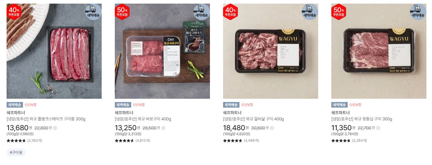Click dawn delivery truck icon on 갈비살 image
This screenshot has width=432, height=165.
[x=310, y=12]
